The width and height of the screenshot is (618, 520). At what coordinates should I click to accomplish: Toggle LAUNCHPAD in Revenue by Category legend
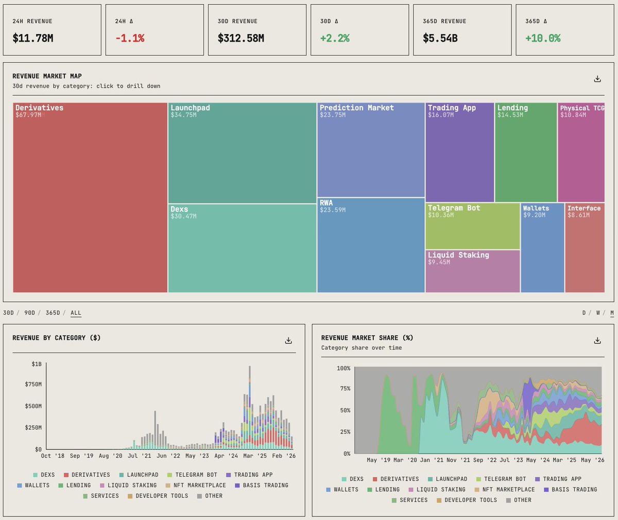(x=139, y=475)
